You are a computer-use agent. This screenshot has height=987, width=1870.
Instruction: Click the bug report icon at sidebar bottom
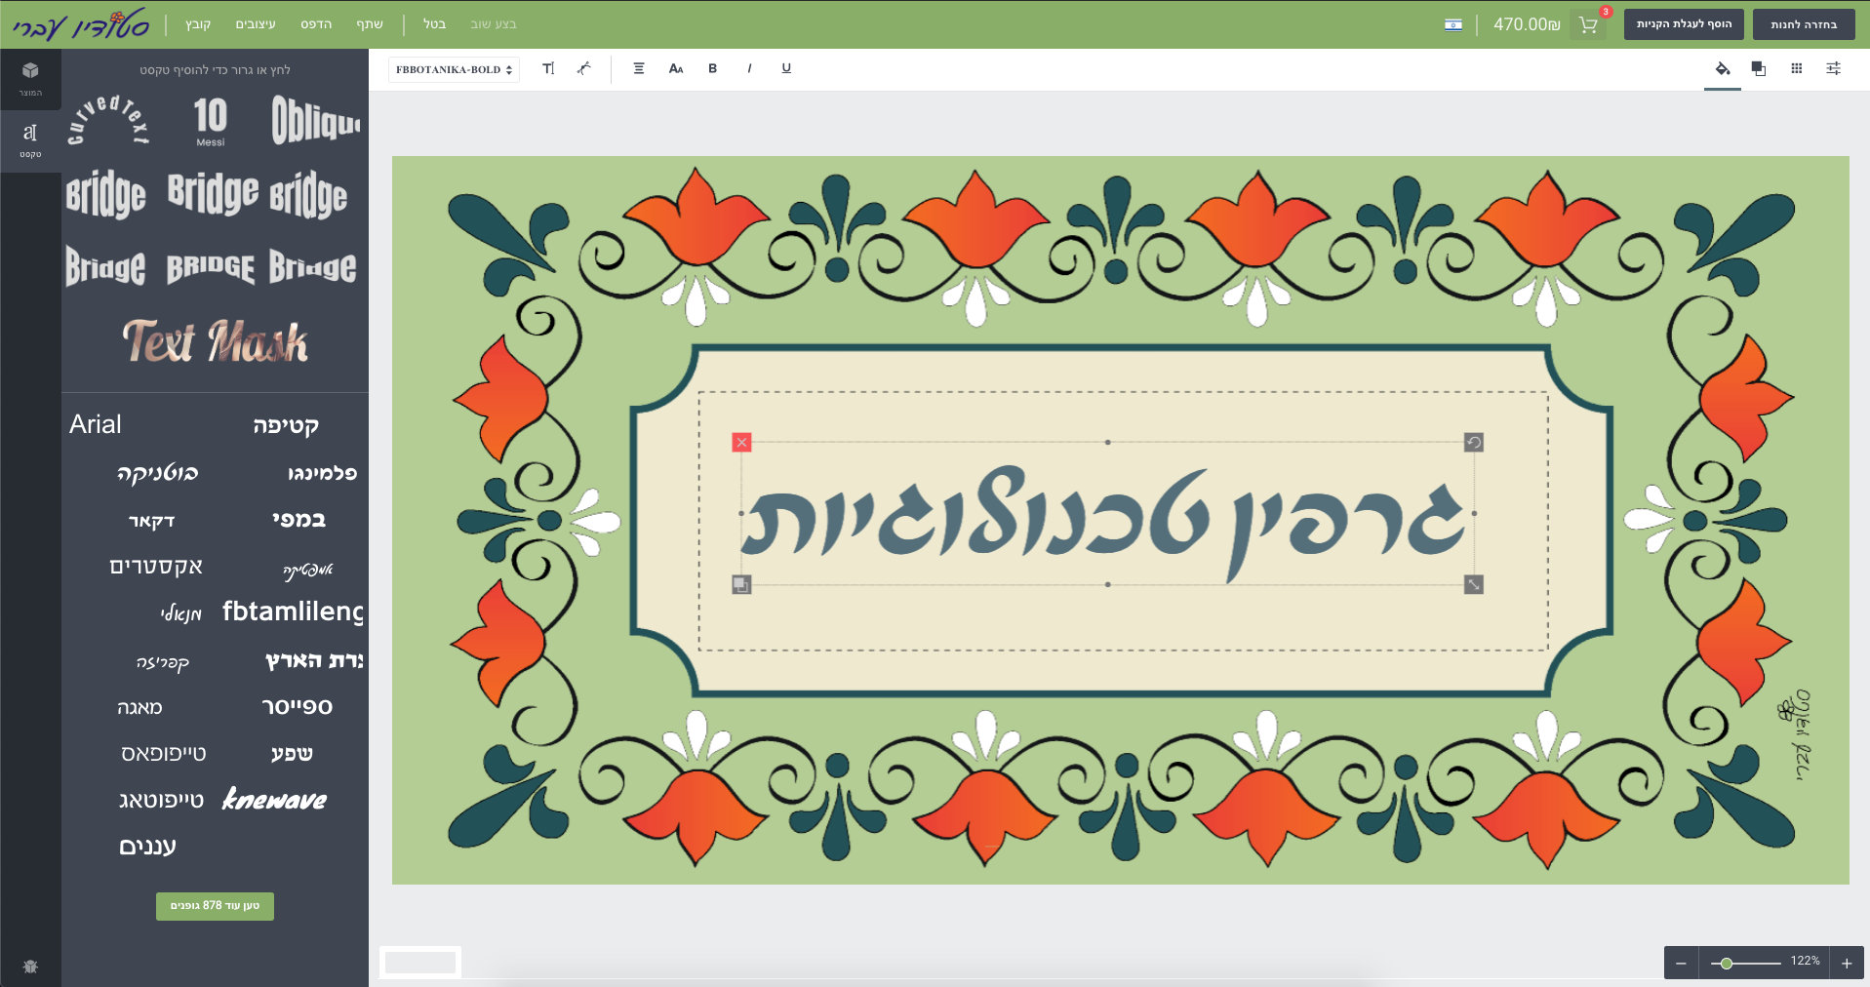(x=30, y=967)
